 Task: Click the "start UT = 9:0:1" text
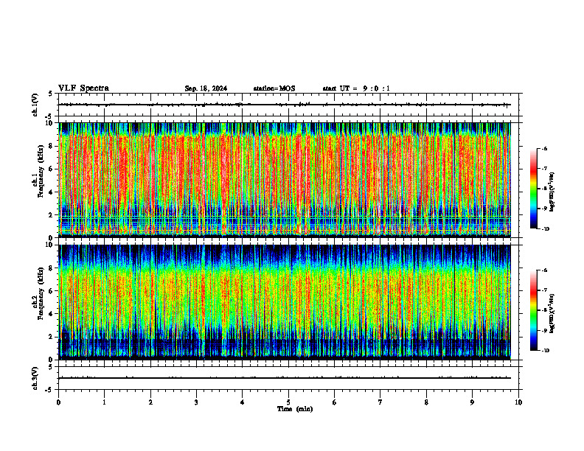pos(356,88)
